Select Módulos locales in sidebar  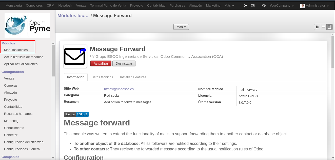point(16,50)
